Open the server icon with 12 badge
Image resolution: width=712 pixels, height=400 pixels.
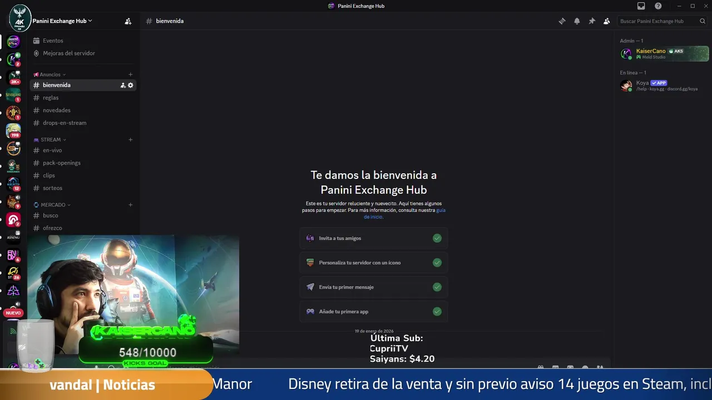[x=13, y=184]
